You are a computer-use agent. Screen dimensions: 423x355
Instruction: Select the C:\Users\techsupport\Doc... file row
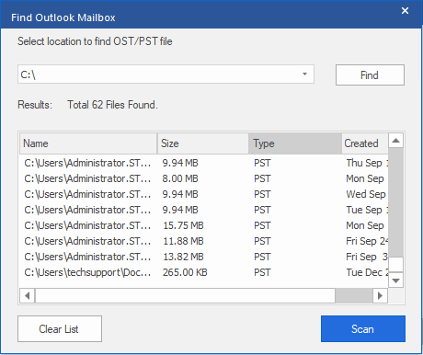click(x=204, y=272)
